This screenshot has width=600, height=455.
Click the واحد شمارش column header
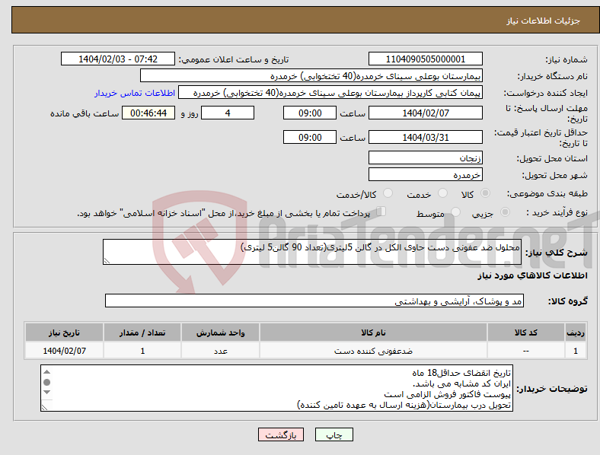220,332
